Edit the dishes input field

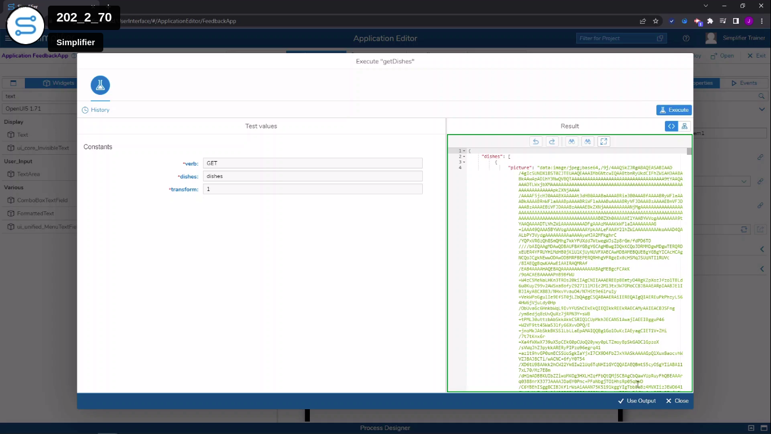click(x=313, y=176)
